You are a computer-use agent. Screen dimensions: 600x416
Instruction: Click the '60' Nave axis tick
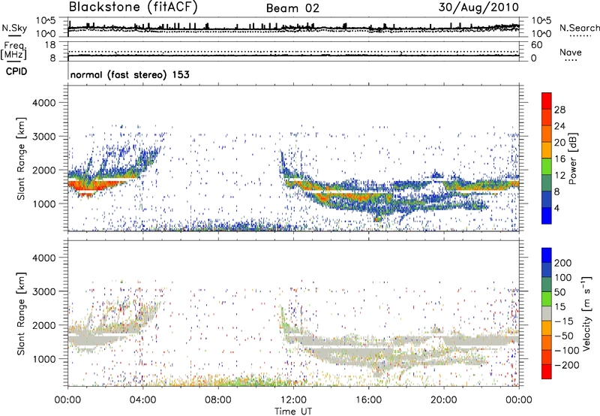point(536,45)
